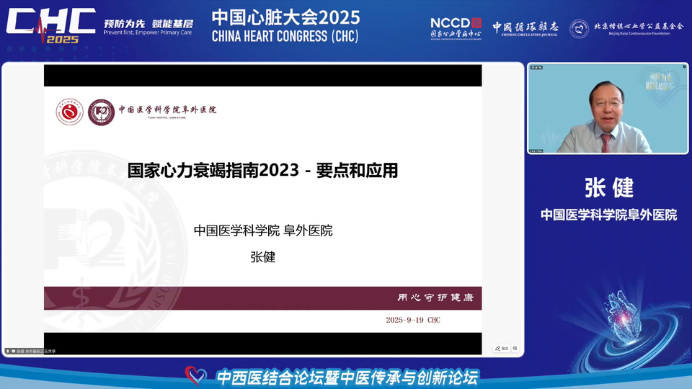This screenshot has width=692, height=389.
Task: Click the microphone icon in the sharing status bar
Action: [7, 351]
